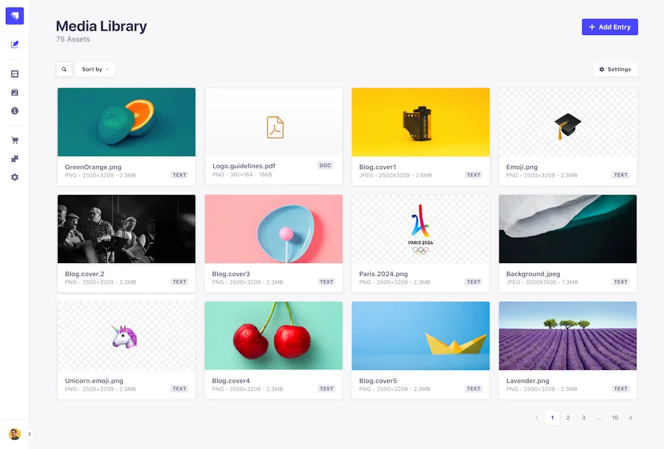Open the info circle sidebar icon

pyautogui.click(x=15, y=111)
